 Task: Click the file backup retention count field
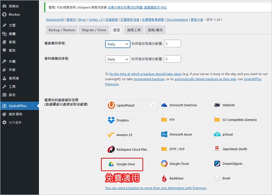click(172, 44)
